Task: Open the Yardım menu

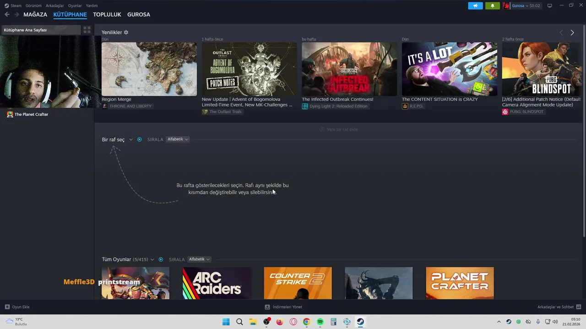Action: pos(92,5)
